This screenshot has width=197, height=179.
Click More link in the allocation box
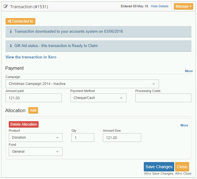(x=184, y=125)
